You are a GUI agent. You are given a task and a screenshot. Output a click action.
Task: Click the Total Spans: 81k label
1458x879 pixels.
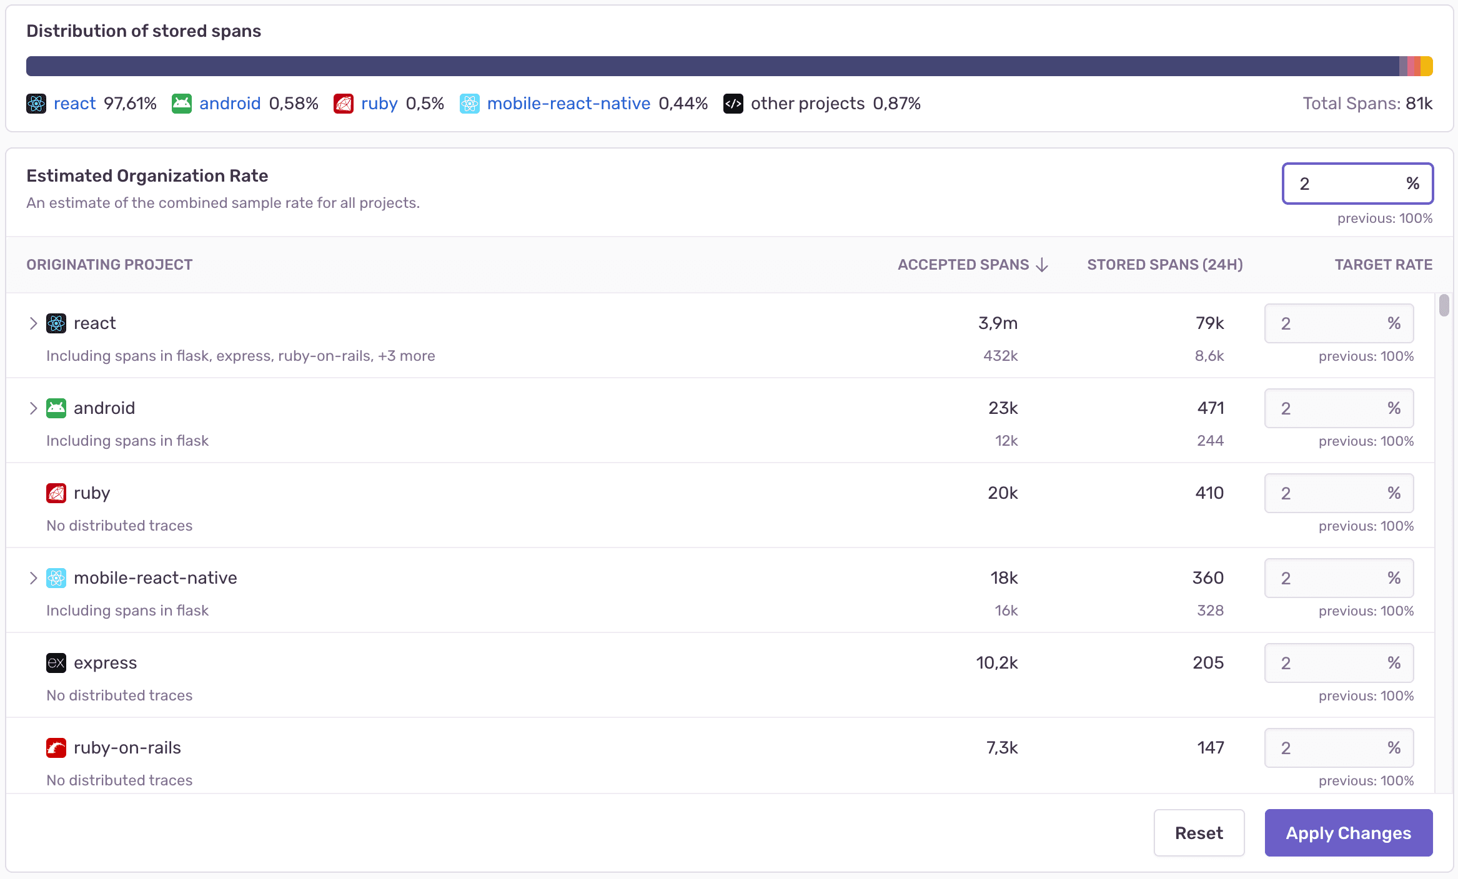click(1367, 104)
